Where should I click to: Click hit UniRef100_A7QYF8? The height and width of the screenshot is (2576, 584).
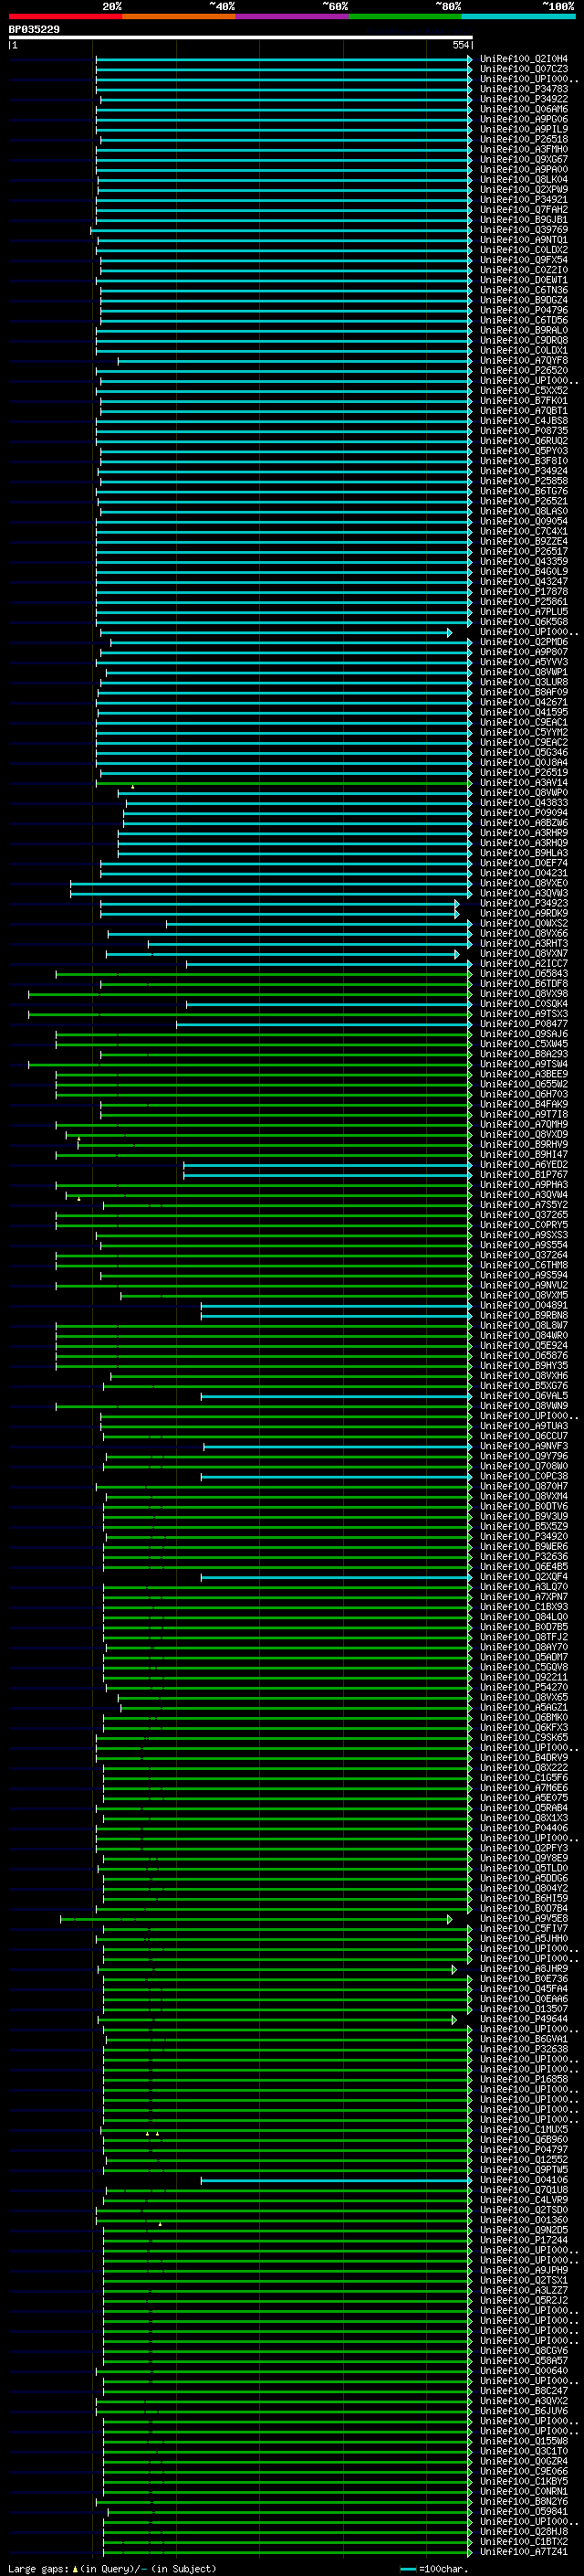(524, 361)
